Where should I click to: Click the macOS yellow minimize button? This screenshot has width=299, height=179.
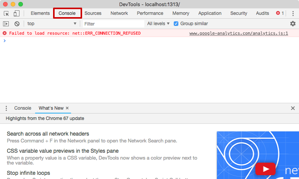13,4
